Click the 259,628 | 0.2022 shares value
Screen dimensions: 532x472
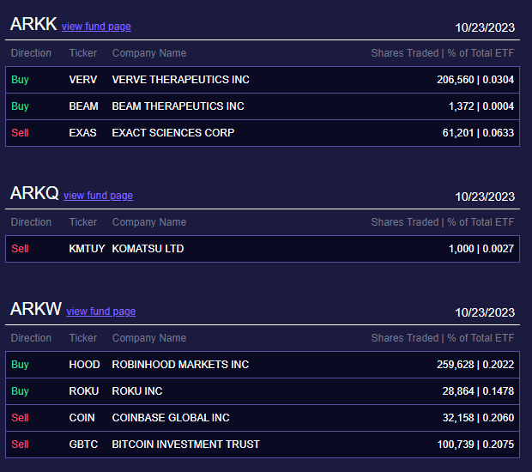point(475,365)
